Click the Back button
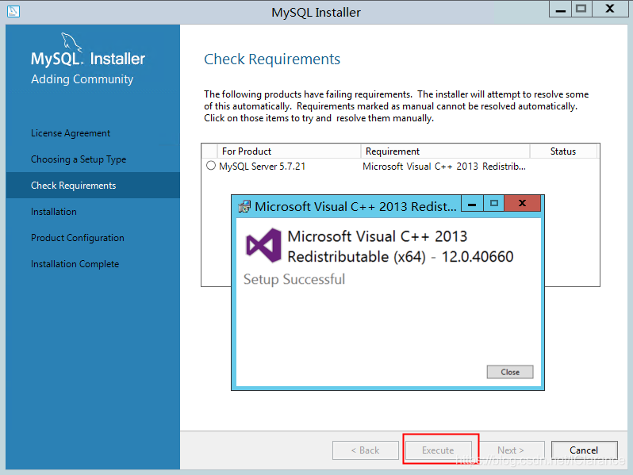This screenshot has width=633, height=475. click(366, 450)
